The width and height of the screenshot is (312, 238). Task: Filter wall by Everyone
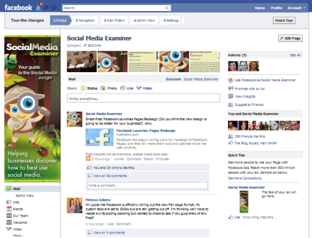173,79
